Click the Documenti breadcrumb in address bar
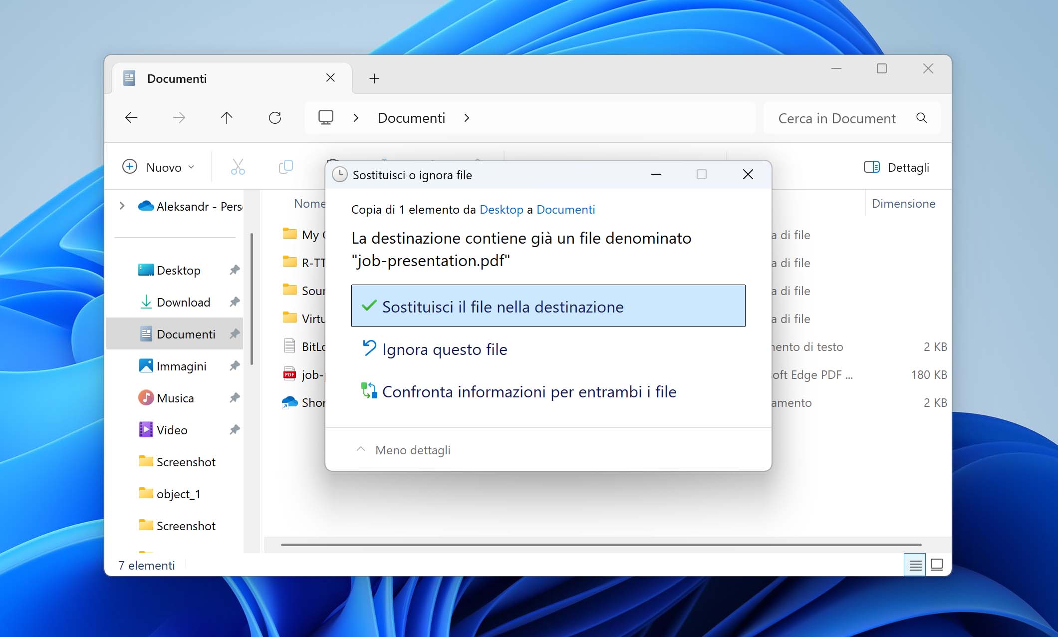Screen dimensions: 1058x637 click(x=411, y=118)
